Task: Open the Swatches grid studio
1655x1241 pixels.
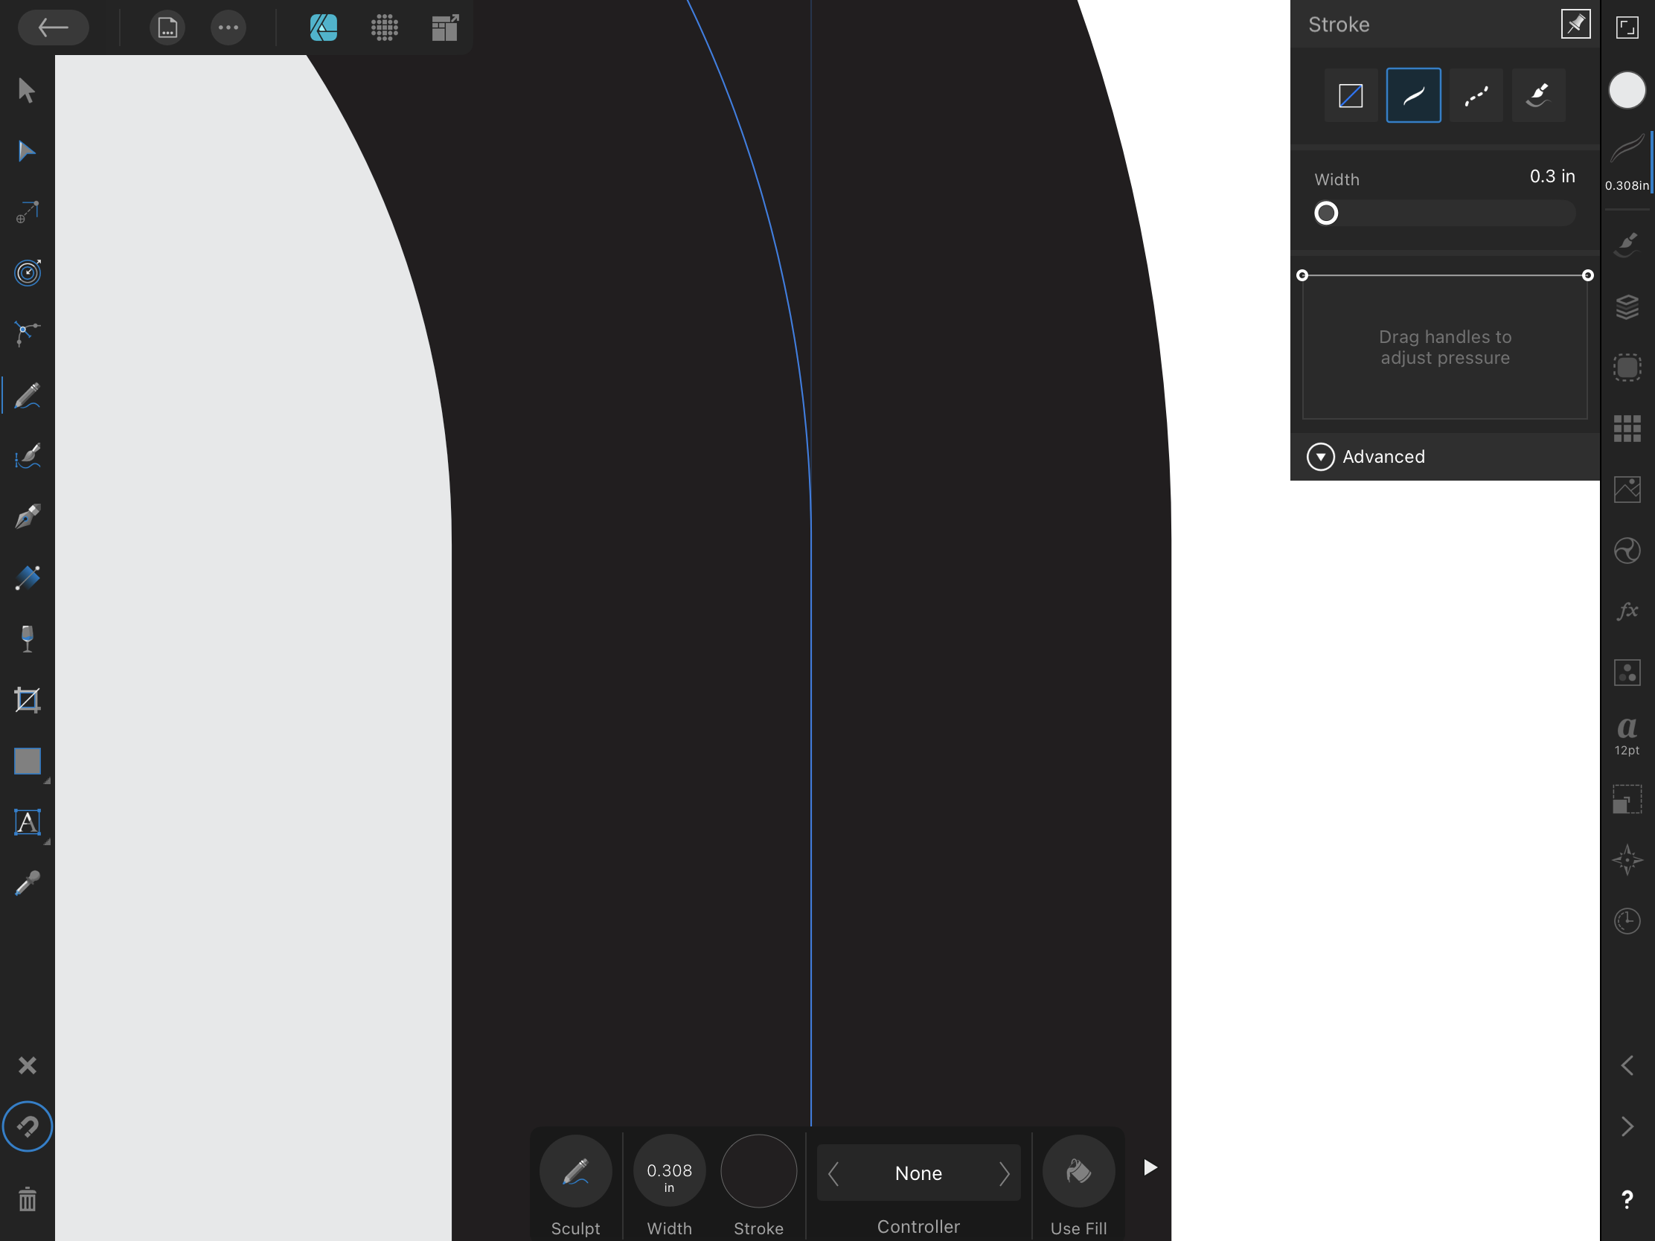Action: (x=1627, y=429)
